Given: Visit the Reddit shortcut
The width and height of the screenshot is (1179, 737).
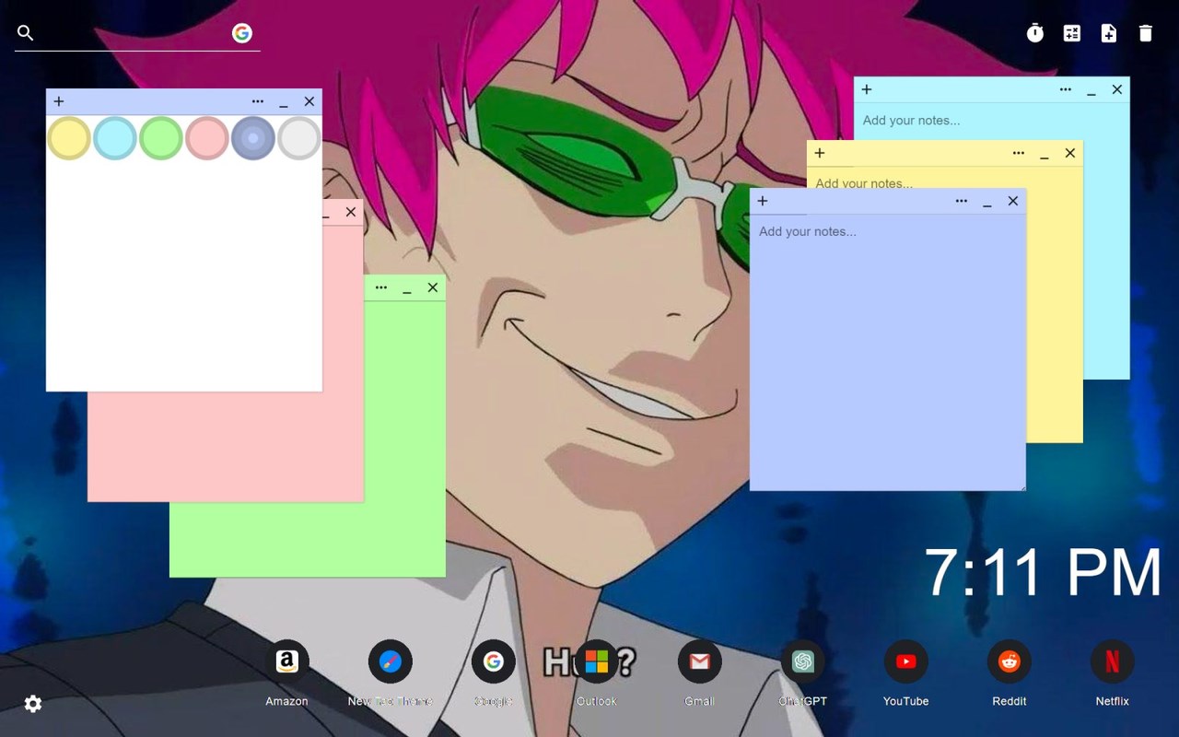Looking at the screenshot, I should click(x=1010, y=661).
